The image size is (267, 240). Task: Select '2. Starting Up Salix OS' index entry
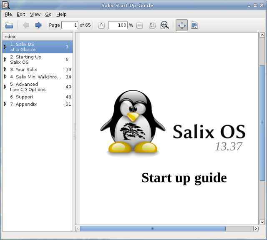coord(38,59)
